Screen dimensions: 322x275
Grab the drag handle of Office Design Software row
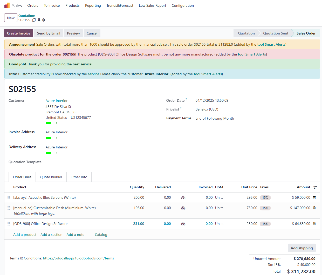[x=9, y=224]
